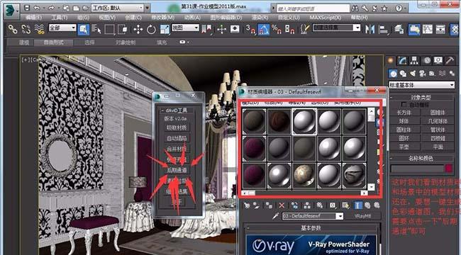461x255 pixels.
Task: Activate the Select and Scale tool
Action: [x=165, y=29]
